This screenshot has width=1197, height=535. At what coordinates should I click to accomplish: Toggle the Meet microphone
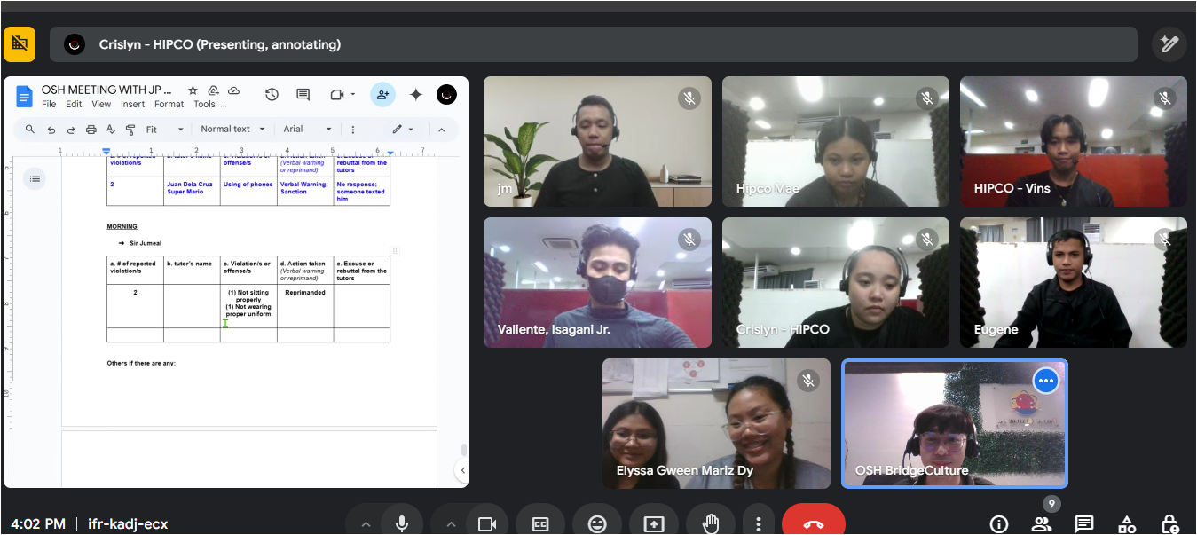tap(402, 523)
